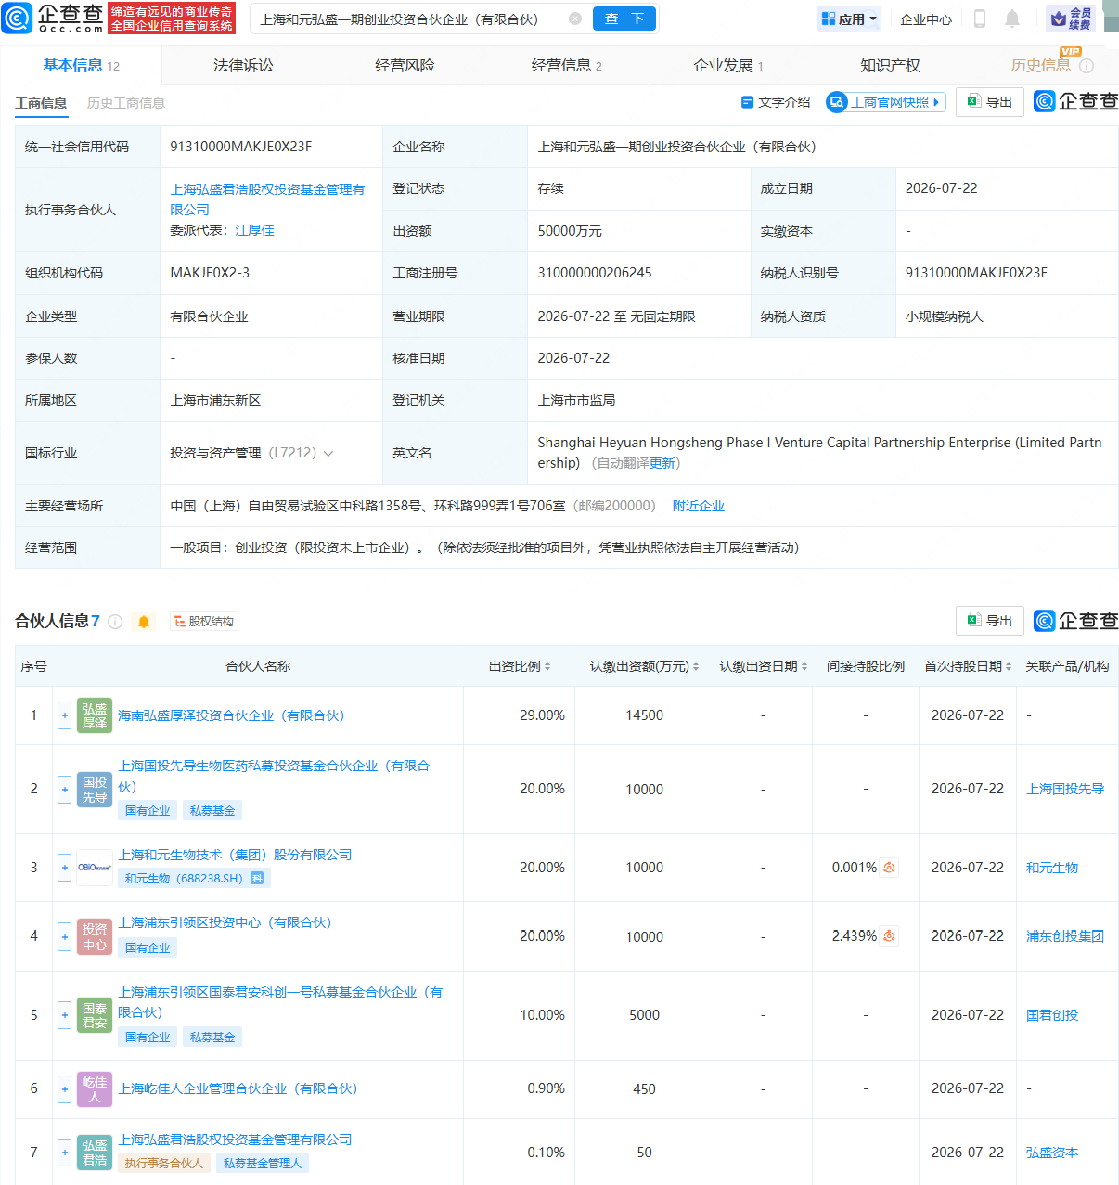Image resolution: width=1119 pixels, height=1185 pixels.
Task: Open the 应用 dropdown menu
Action: point(849,19)
